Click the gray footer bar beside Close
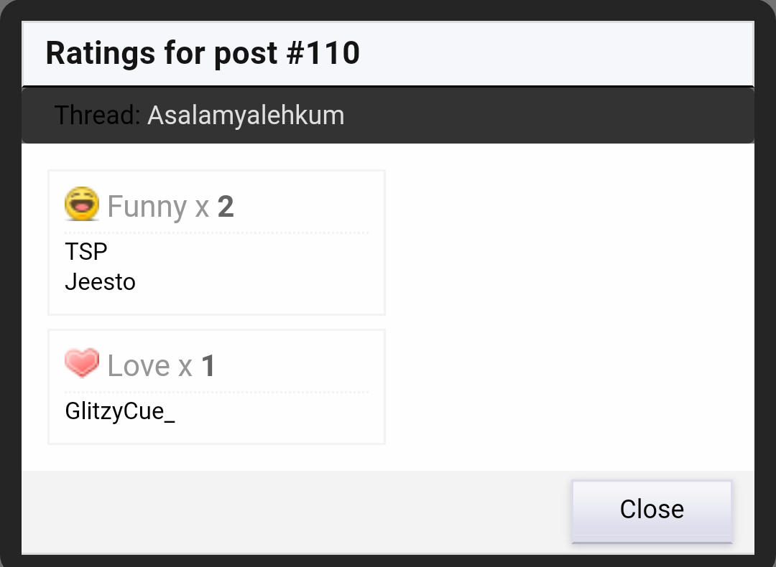 pos(297,512)
